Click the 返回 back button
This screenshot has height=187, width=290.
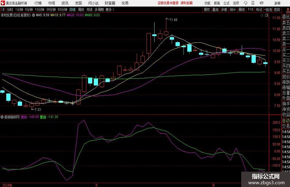pyautogui.click(x=277, y=10)
